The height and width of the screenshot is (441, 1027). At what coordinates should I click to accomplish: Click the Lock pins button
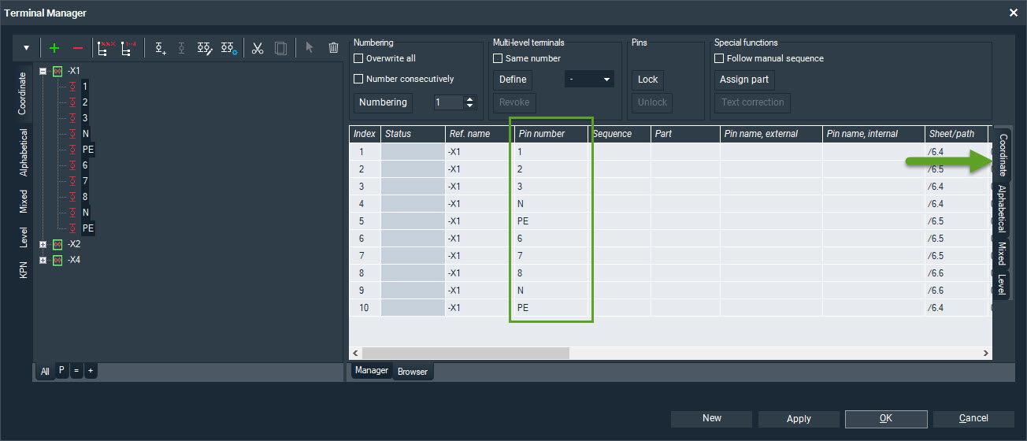click(x=648, y=80)
